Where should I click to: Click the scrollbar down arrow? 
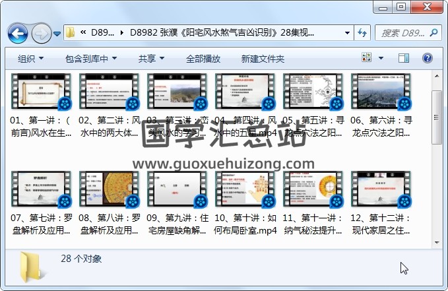coord(437,242)
